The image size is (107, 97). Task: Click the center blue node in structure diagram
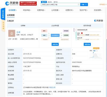coord(55,35)
